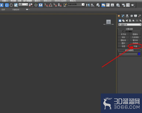
Task: Open Render Setup teapot icon
Action: pyautogui.click(x=123, y=5)
